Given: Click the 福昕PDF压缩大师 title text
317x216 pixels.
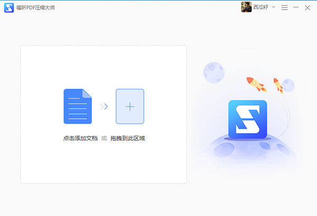Looking at the screenshot, I should click(35, 8).
